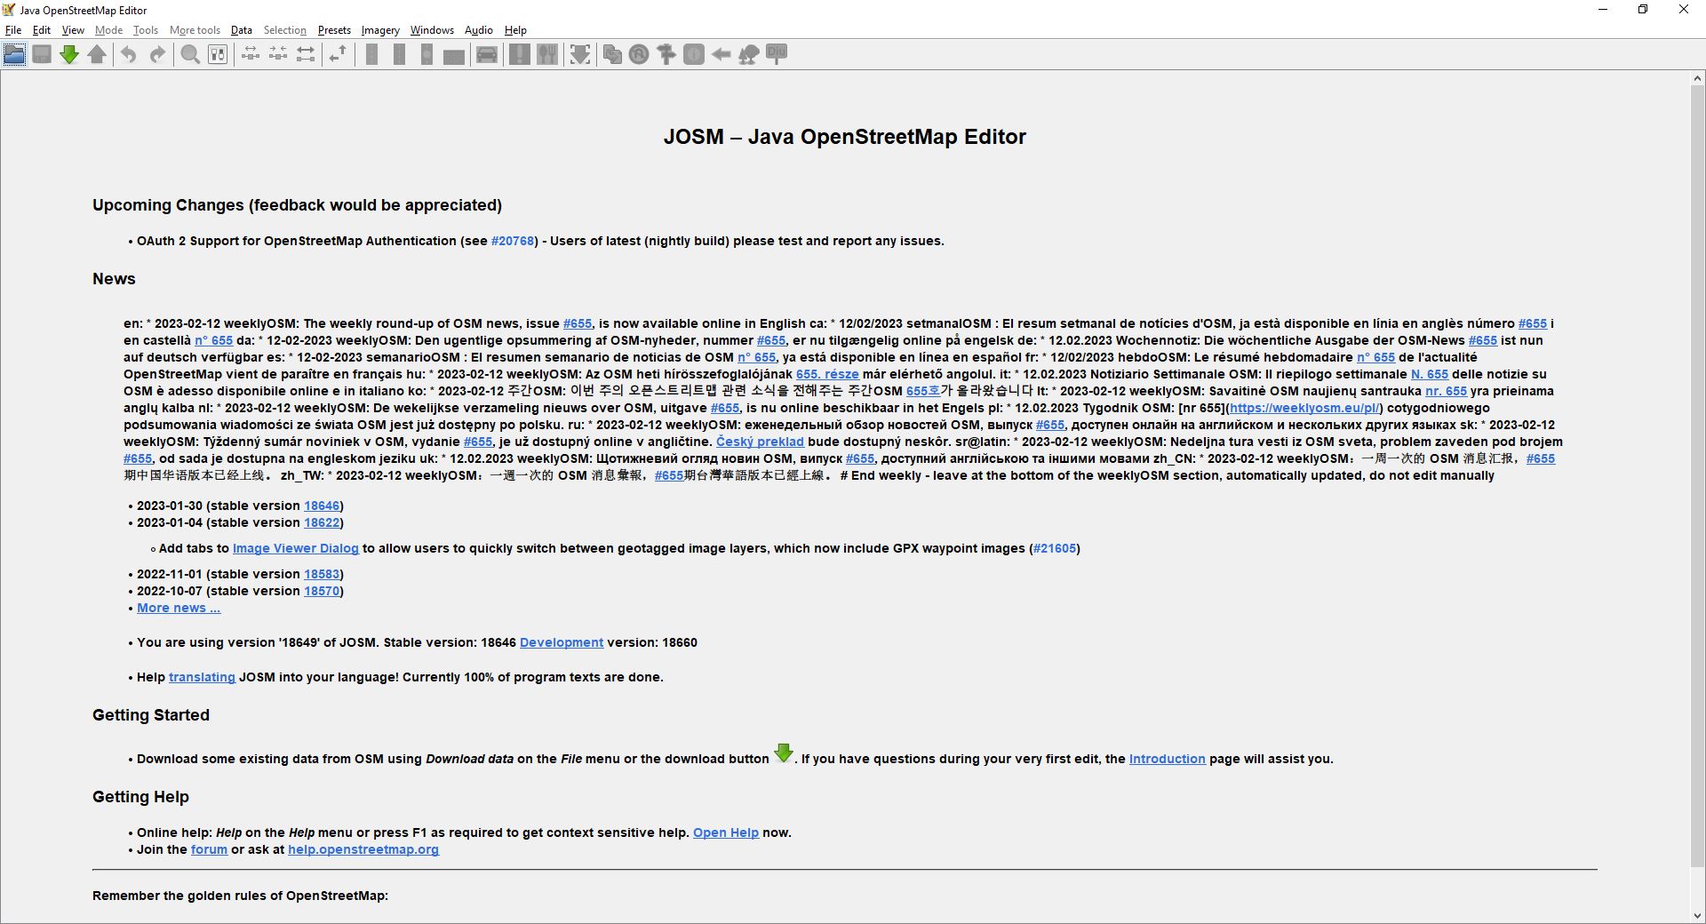This screenshot has width=1706, height=924.
Task: Click the scrollbar down arrow
Action: pyautogui.click(x=1697, y=916)
